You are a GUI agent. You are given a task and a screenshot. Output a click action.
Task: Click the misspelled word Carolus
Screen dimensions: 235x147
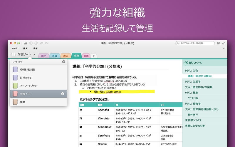click(x=109, y=81)
